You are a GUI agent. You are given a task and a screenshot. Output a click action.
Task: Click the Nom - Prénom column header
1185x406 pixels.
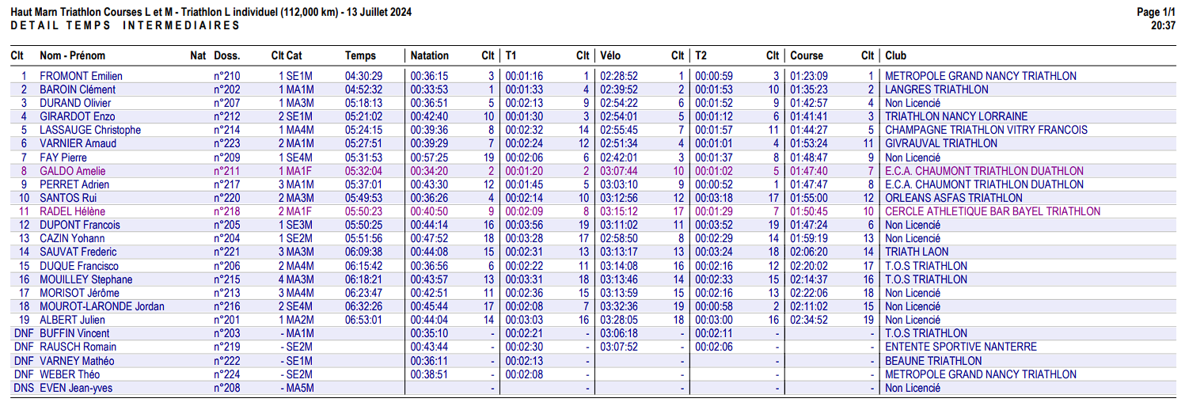[72, 55]
